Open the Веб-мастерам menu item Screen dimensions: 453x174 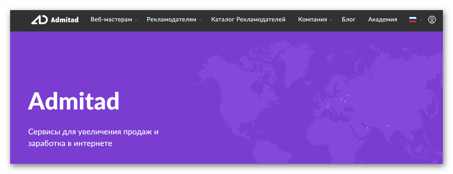[x=111, y=20]
